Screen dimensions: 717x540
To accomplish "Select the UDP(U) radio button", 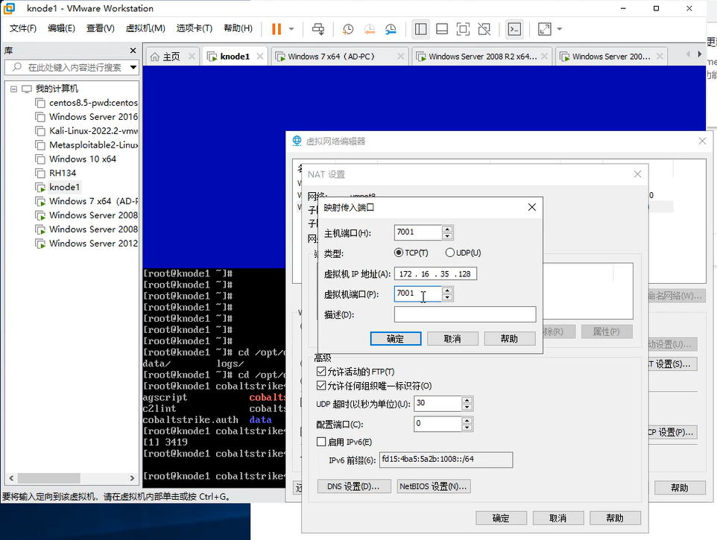I will (x=449, y=252).
